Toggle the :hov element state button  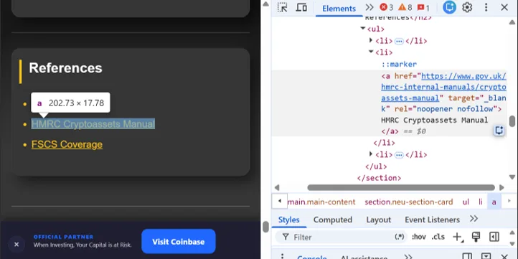pyautogui.click(x=418, y=237)
